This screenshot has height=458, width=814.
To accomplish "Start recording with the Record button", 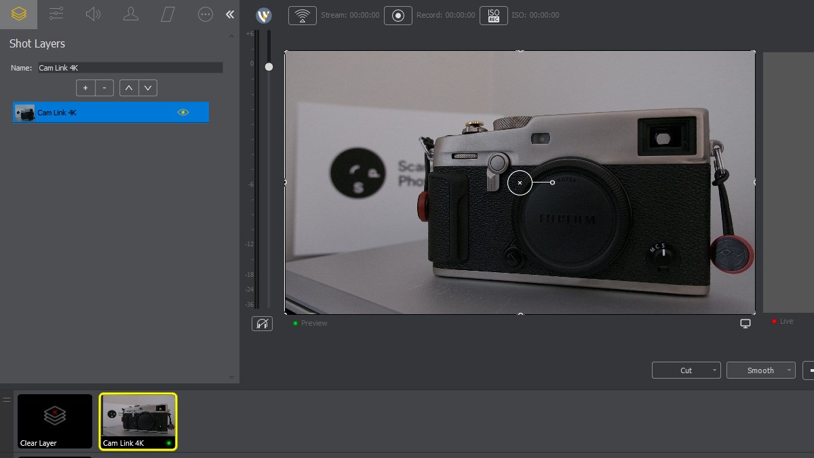I will (x=398, y=16).
